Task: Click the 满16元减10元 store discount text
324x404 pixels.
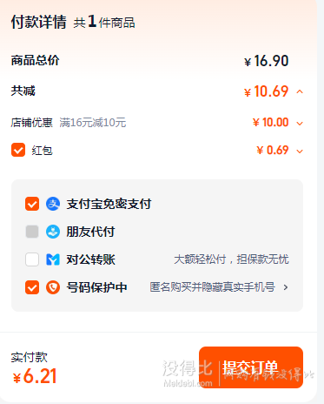Action: (93, 123)
